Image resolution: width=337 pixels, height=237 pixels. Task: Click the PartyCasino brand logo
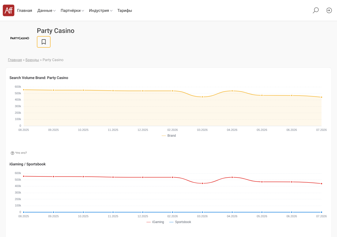coord(20,38)
